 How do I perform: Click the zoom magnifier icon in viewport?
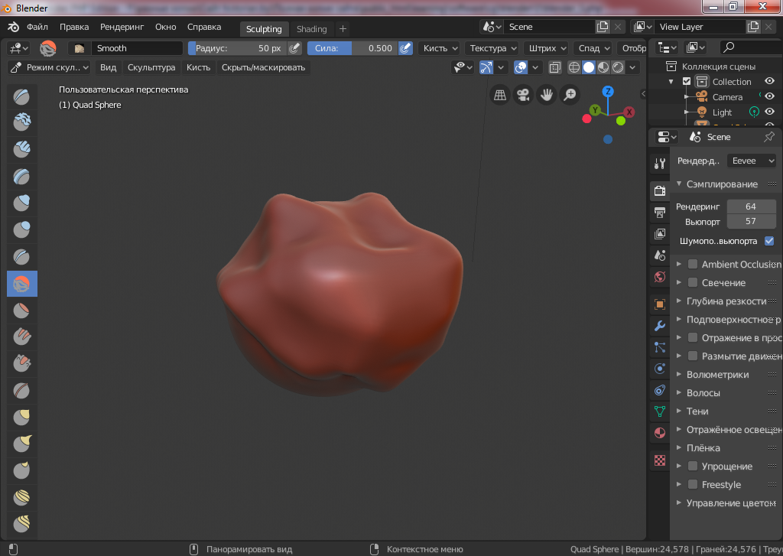pyautogui.click(x=570, y=95)
